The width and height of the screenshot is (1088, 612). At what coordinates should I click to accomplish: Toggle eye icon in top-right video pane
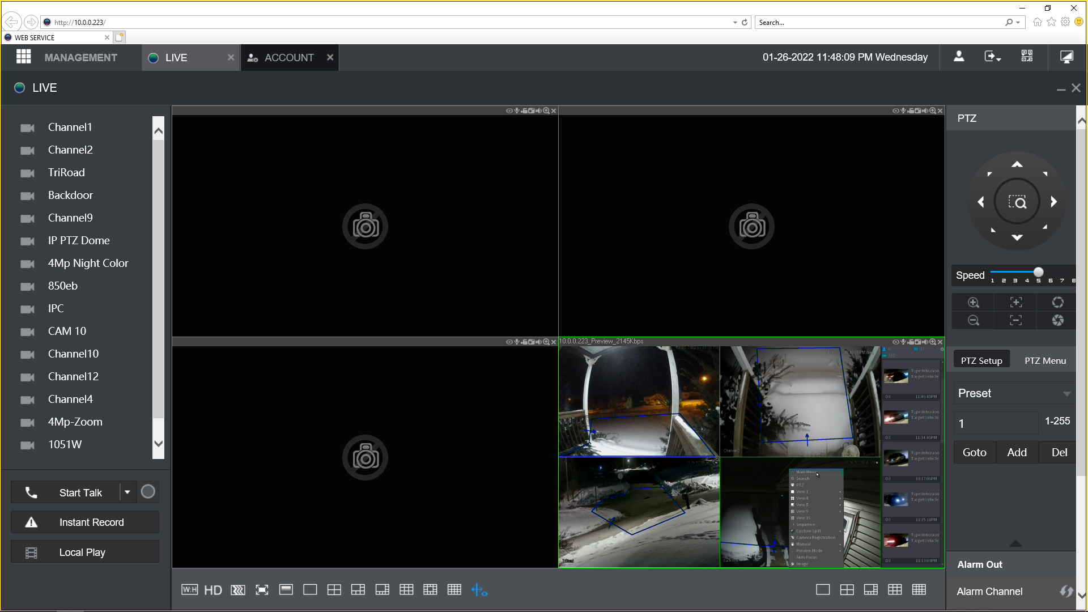(x=895, y=111)
